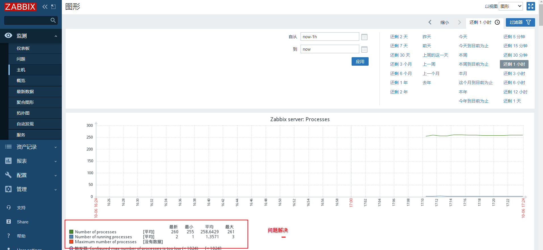Open 聚合图形 in the sidebar
The image size is (543, 250).
point(35,102)
